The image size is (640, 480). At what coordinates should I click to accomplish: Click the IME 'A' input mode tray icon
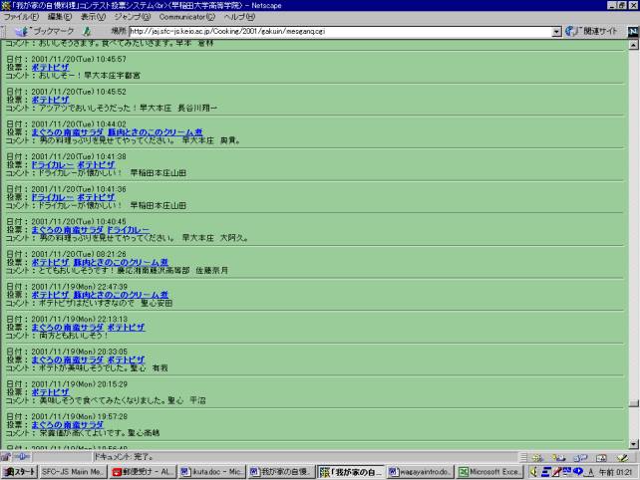[590, 472]
